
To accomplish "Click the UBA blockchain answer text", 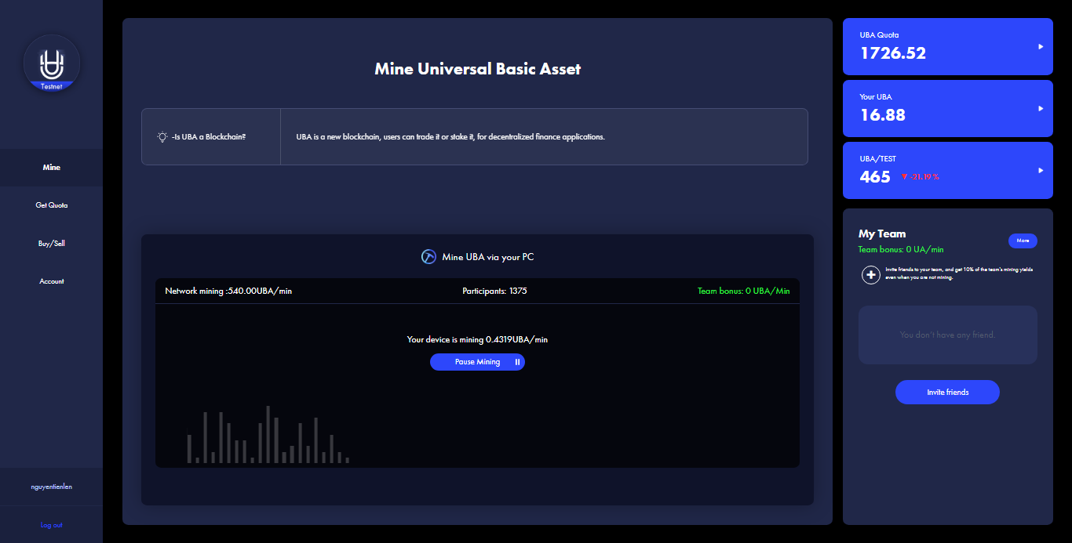I will coord(450,137).
